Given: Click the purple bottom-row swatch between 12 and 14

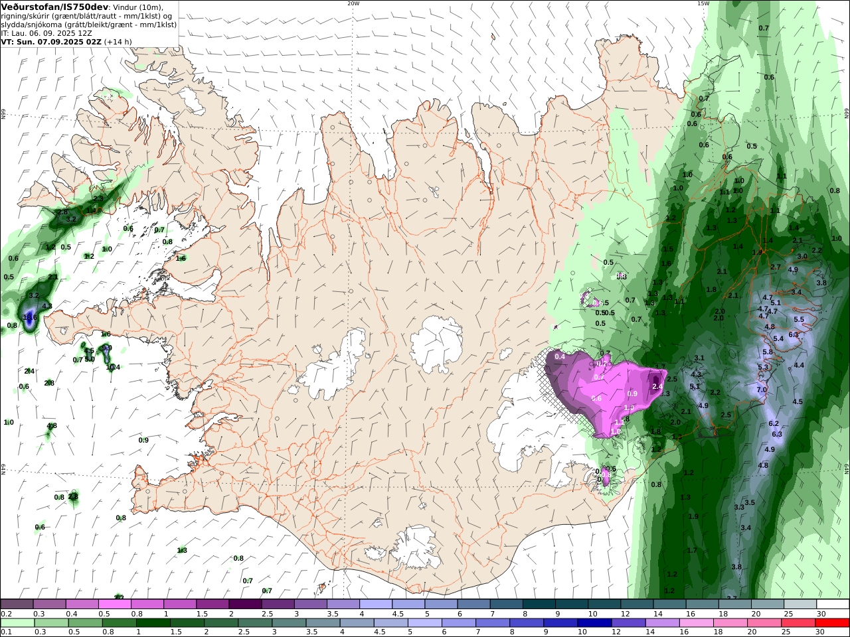Looking at the screenshot, I should (x=628, y=623).
